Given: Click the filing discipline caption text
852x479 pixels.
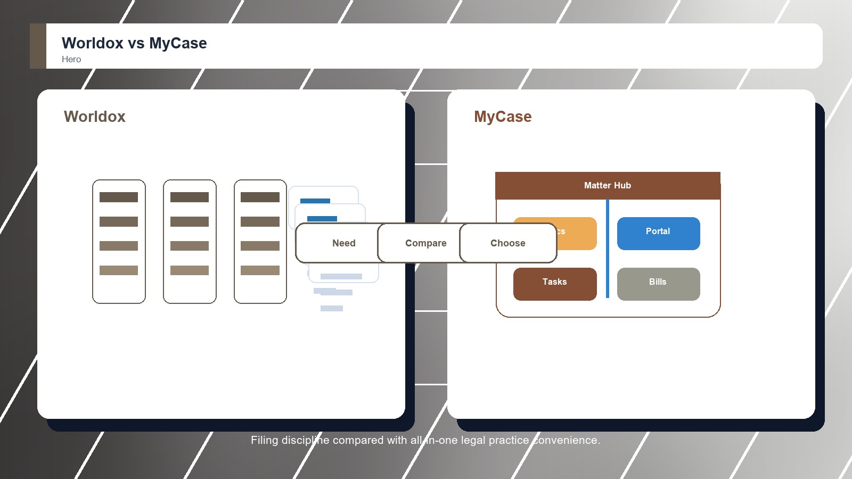Looking at the screenshot, I should 425,440.
